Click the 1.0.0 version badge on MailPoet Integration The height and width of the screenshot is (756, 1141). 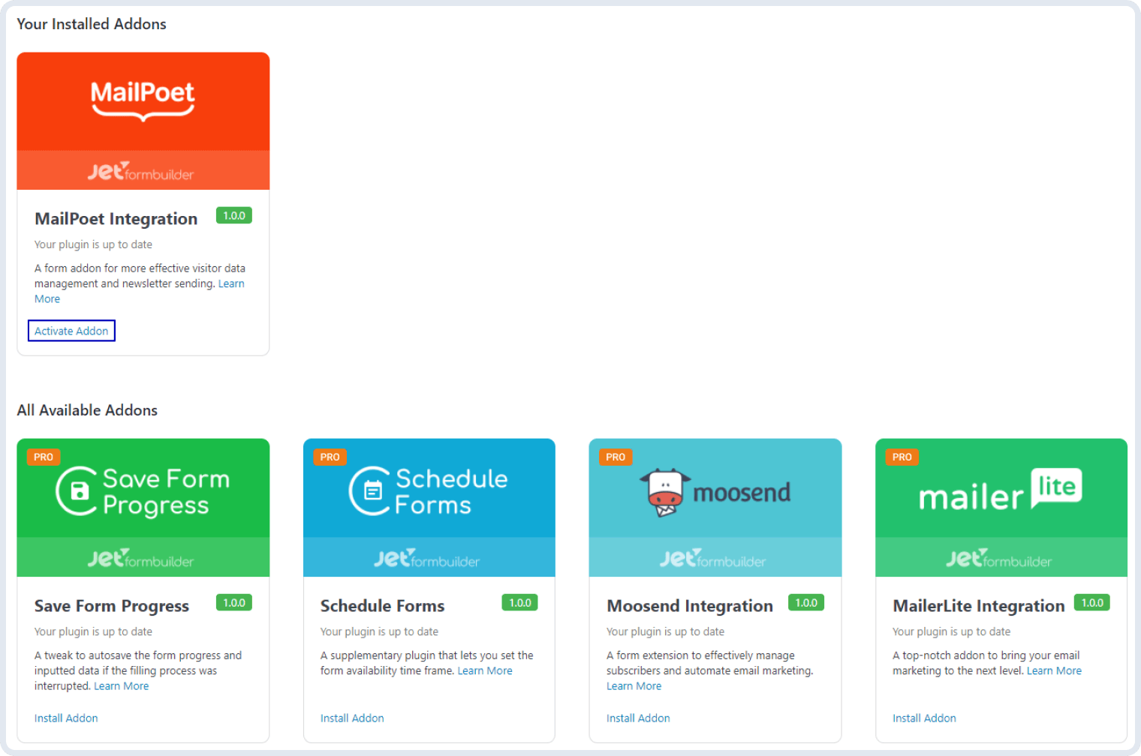point(234,215)
